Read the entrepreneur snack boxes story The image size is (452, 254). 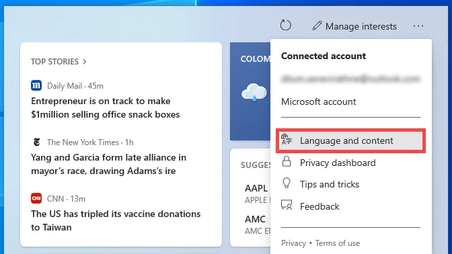[x=105, y=108]
